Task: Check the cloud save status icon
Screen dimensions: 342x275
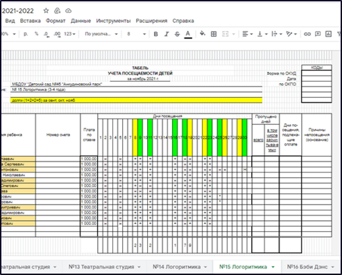Action: 69,10
